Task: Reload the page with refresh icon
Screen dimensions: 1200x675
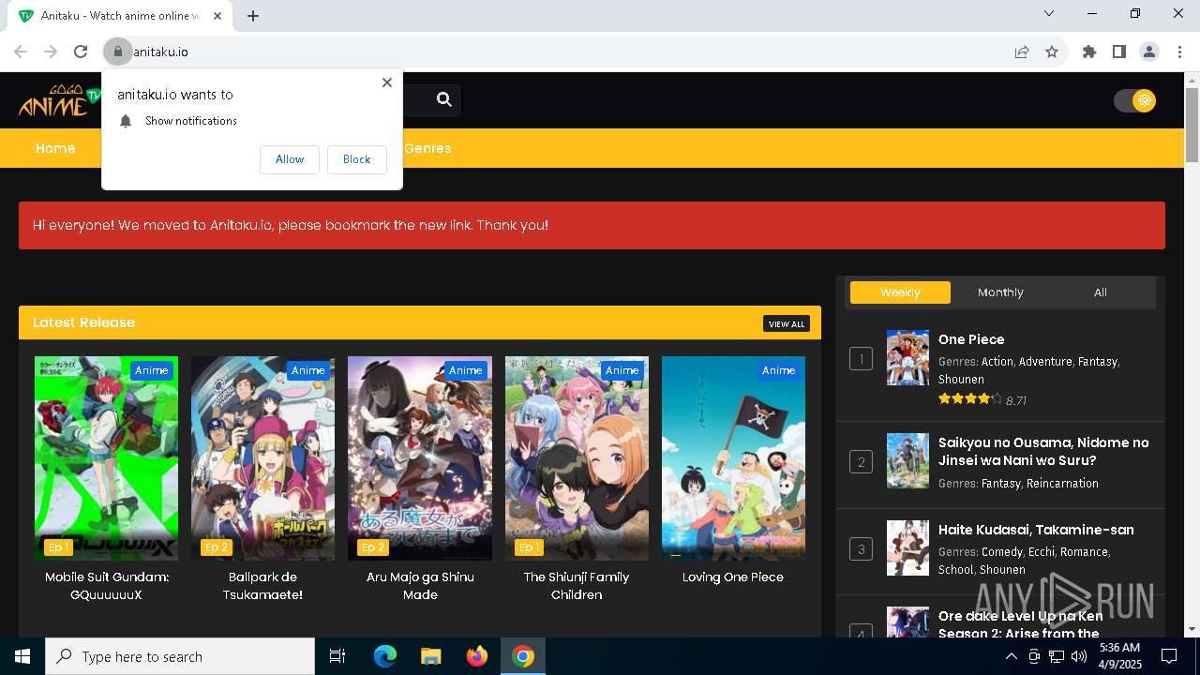Action: (81, 52)
